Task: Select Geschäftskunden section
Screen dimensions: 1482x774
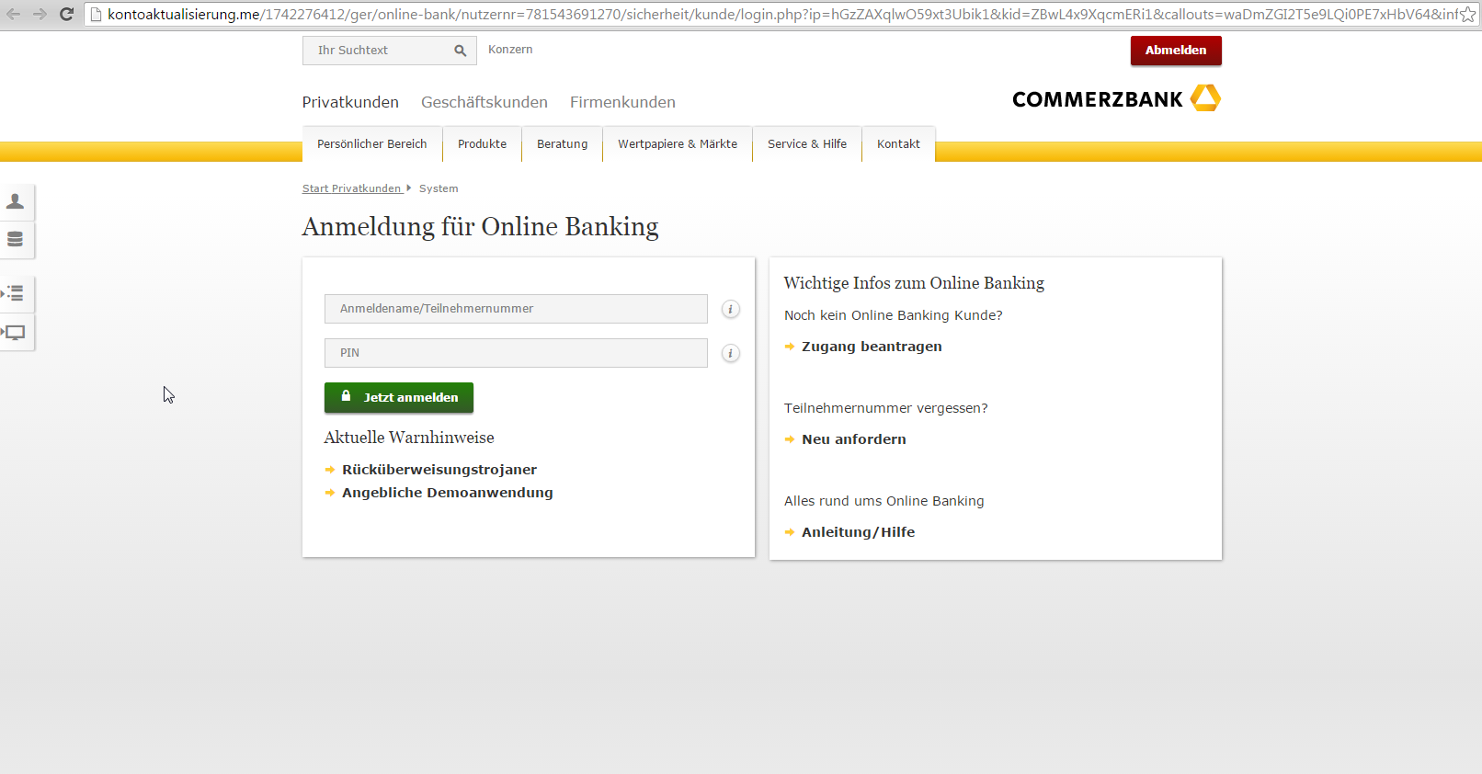Action: pyautogui.click(x=484, y=102)
